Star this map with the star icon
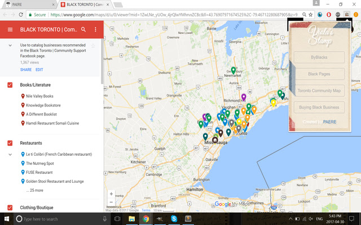This screenshot has height=225, width=361. point(94,45)
